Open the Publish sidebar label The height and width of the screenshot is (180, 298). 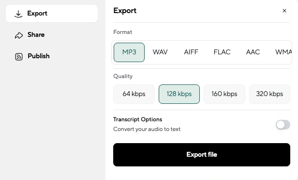pyautogui.click(x=39, y=56)
